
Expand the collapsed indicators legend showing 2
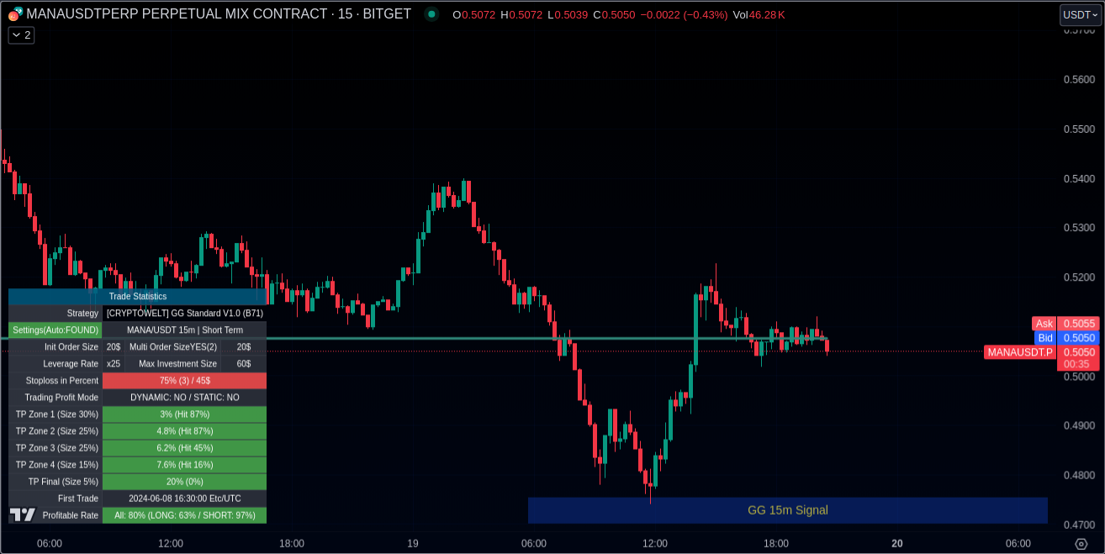[21, 35]
